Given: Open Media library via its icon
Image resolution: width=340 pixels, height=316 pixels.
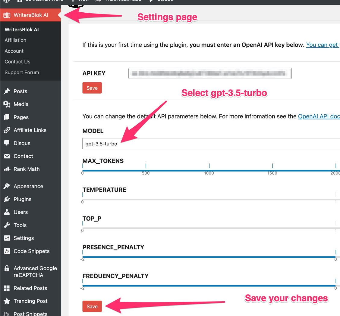Looking at the screenshot, I should click(7, 104).
